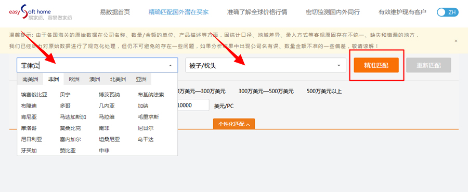Select the 300万美元—500万美元 range
Screen dimensions: 468x192
(x=266, y=91)
